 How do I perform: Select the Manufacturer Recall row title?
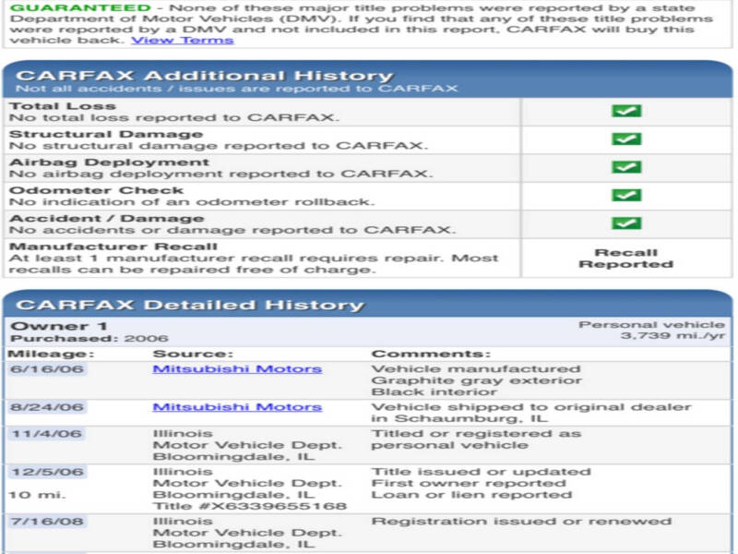[113, 247]
